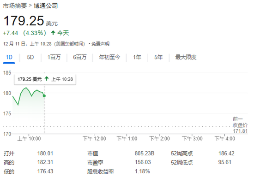The height and width of the screenshot is (177, 254).
Task: Click the 市盈率 value 156.03
Action: click(x=143, y=162)
